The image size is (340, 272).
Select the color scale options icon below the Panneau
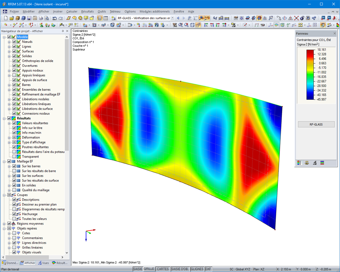[x=299, y=162]
